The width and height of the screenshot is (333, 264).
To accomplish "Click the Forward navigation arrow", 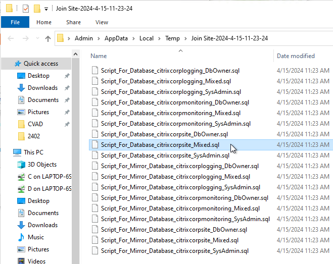I will click(25, 38).
